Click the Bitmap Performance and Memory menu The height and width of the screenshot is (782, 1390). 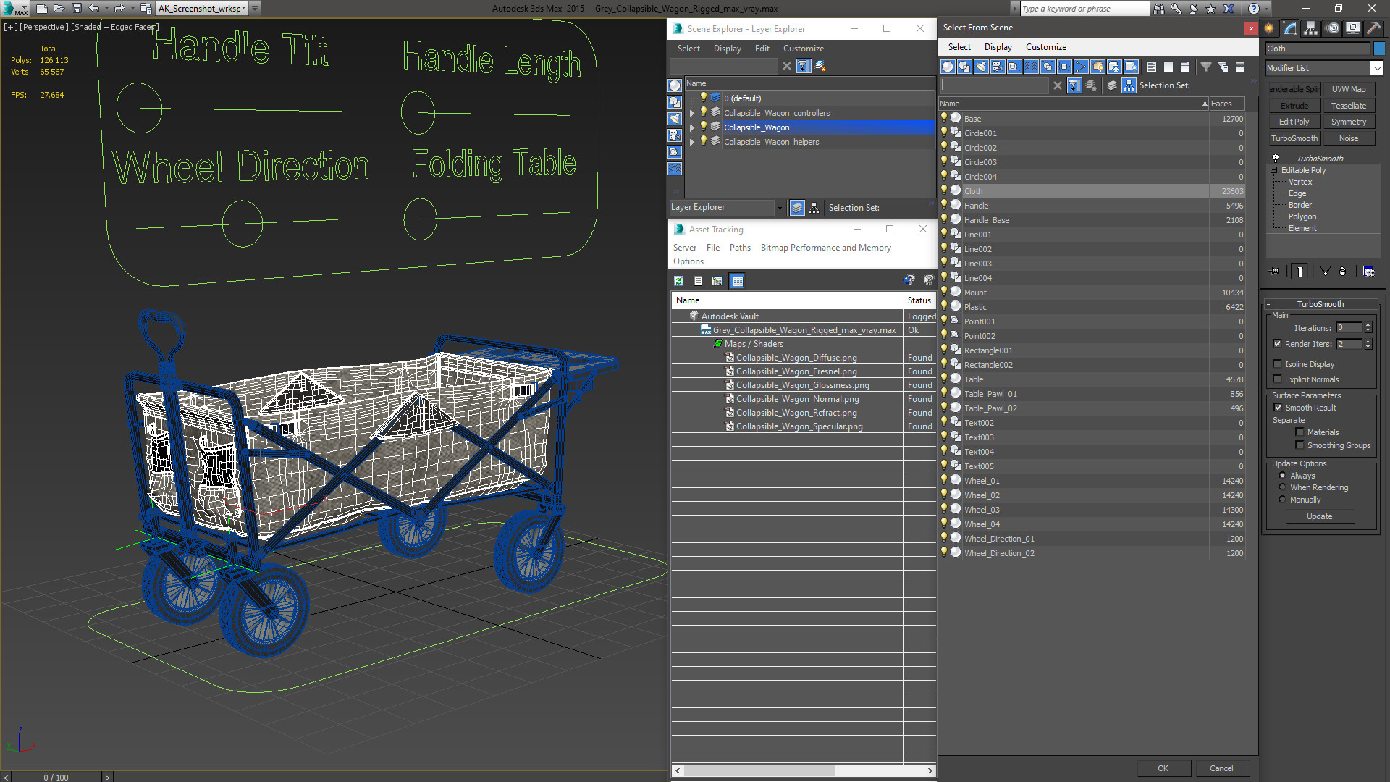825,248
